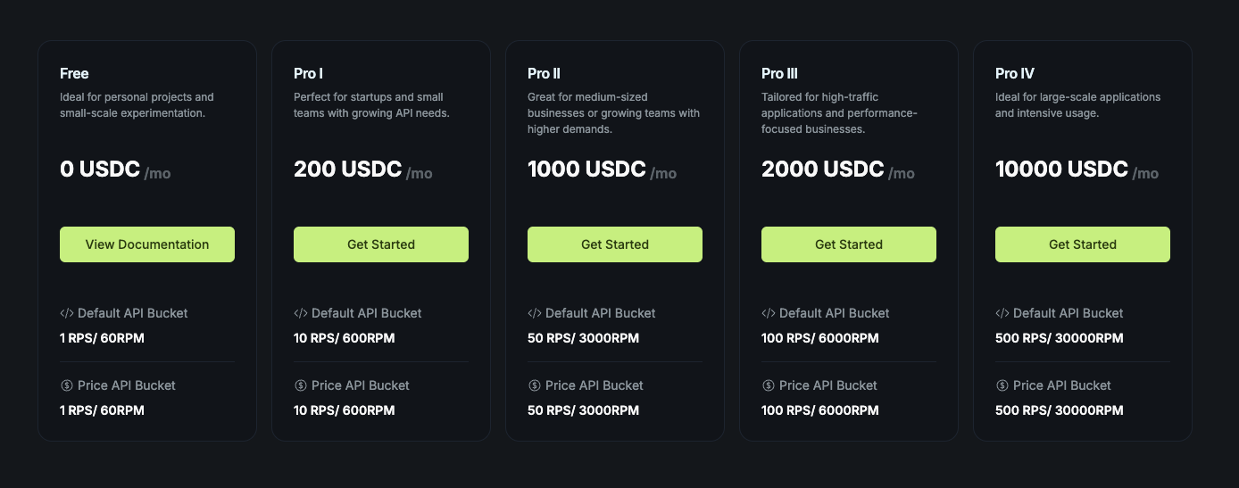Select Get Started on Pro III plan
The image size is (1239, 488).
849,244
